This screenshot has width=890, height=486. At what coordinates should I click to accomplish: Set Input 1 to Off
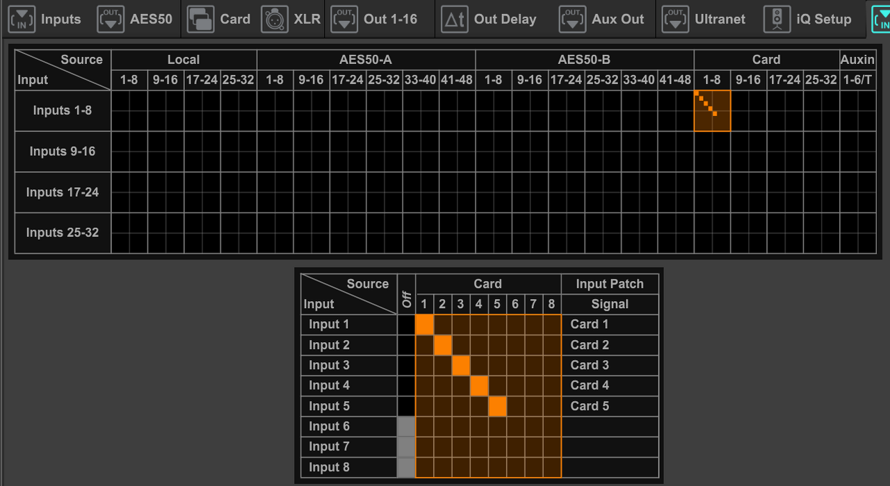(406, 325)
